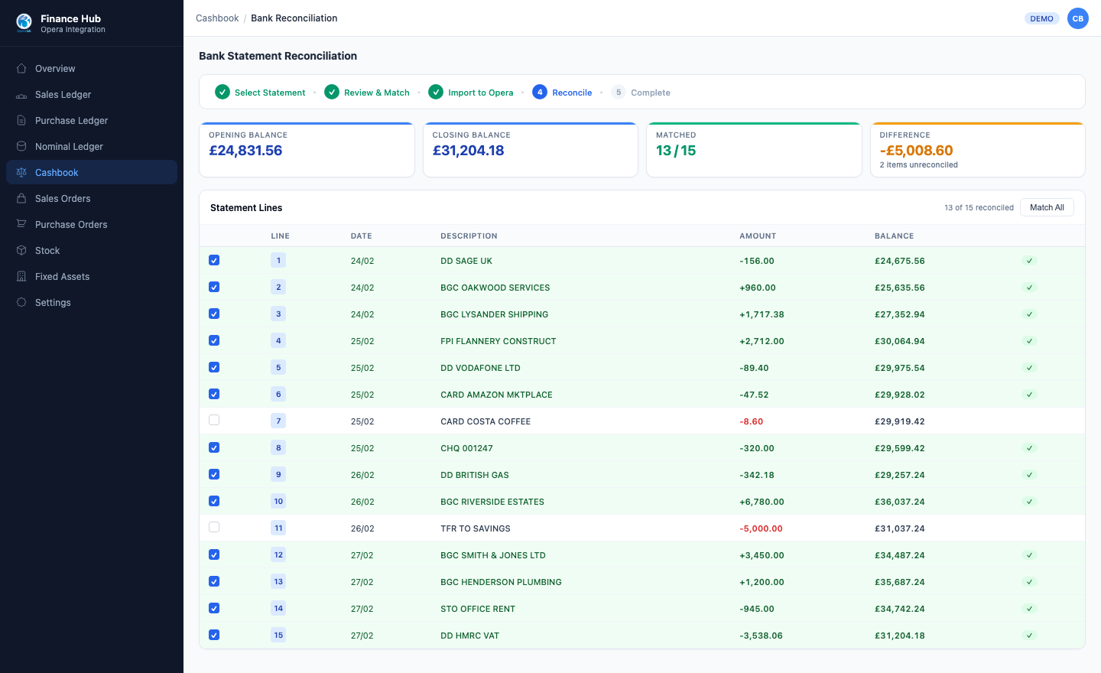Tick the checkbox for CARD COSTA COFFEE
The height and width of the screenshot is (673, 1101).
coord(214,420)
